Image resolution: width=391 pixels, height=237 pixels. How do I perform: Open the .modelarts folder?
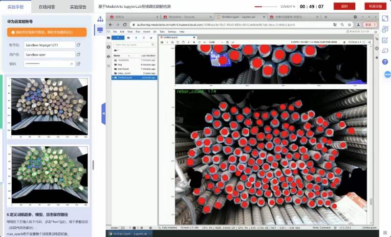pos(134,60)
